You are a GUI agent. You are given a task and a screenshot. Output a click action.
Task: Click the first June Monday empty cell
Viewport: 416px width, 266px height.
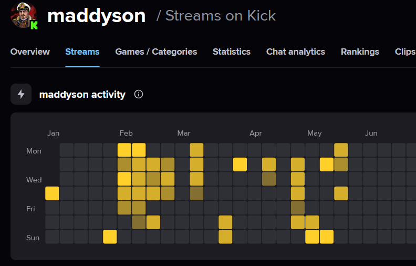coord(370,150)
